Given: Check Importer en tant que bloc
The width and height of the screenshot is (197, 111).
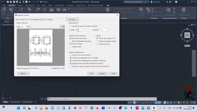Looking at the screenshot, I should 70,55.
